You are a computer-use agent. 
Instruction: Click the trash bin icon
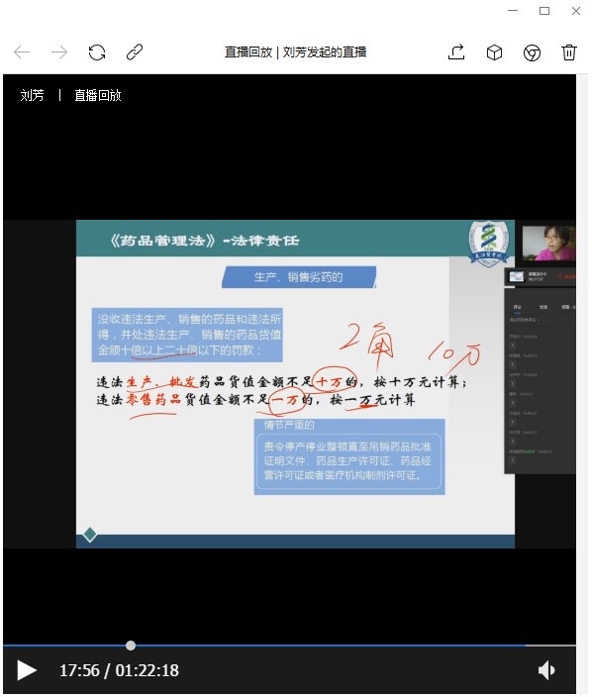click(569, 52)
